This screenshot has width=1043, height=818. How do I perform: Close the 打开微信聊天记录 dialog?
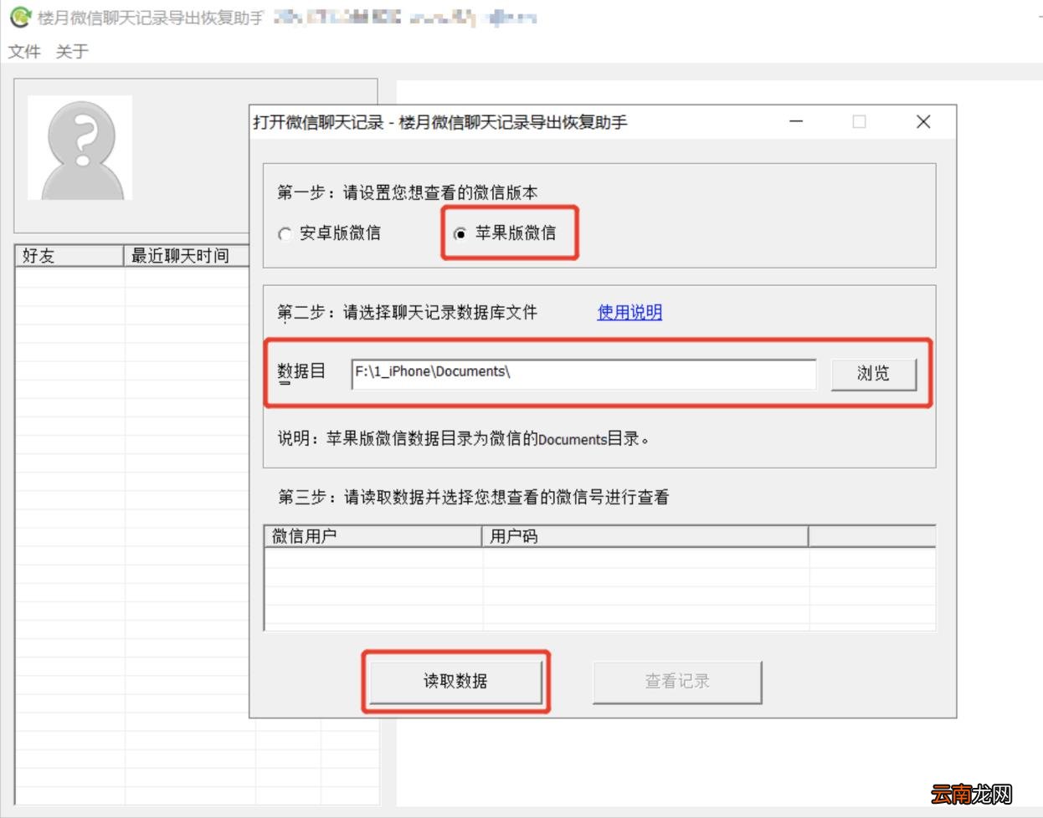click(x=923, y=121)
